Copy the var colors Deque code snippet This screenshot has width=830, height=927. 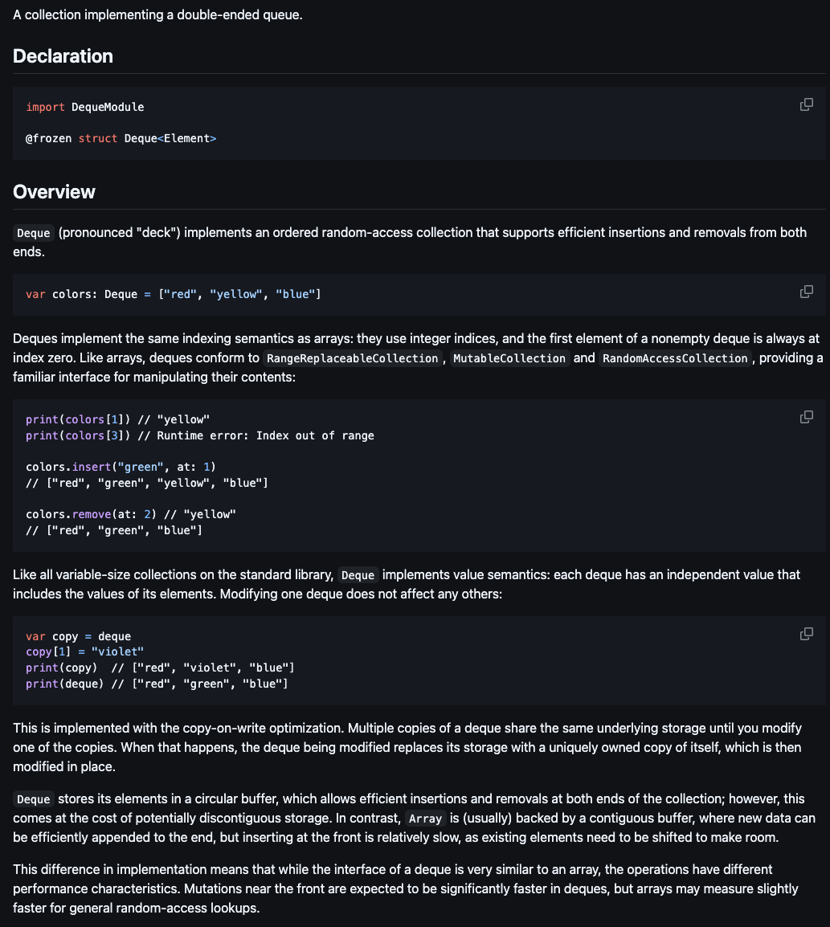(x=806, y=292)
